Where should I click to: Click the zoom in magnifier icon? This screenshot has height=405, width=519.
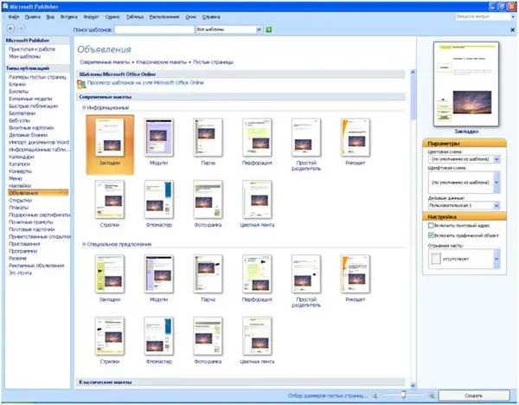(x=432, y=395)
